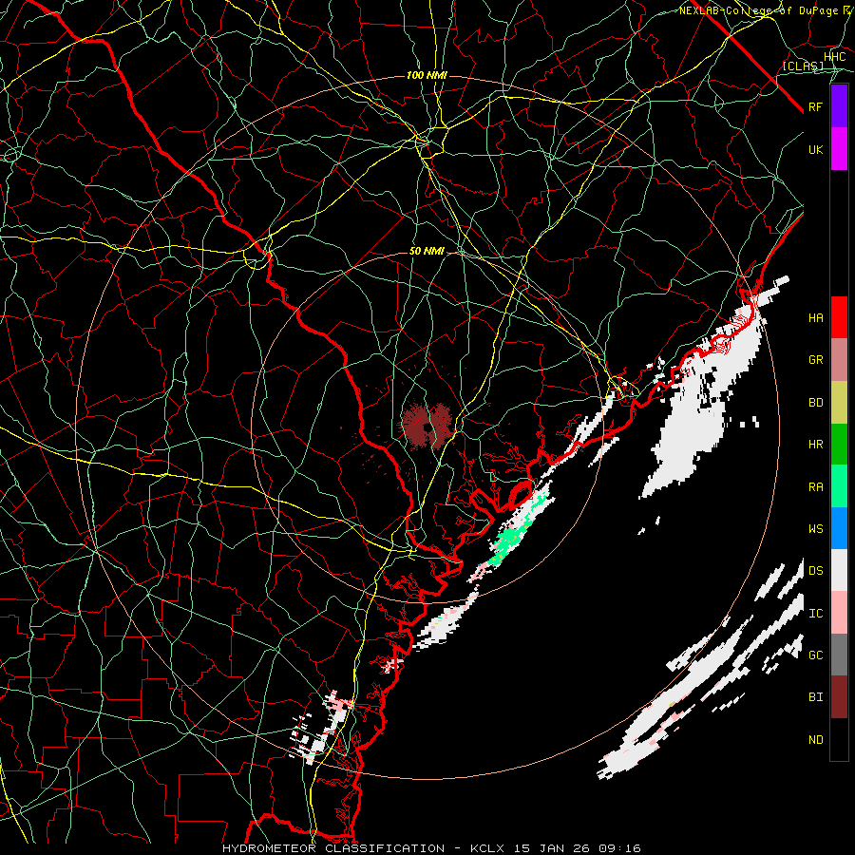
Task: Click the '15 JAN 26 09:16' timestamp
Action: (x=577, y=848)
